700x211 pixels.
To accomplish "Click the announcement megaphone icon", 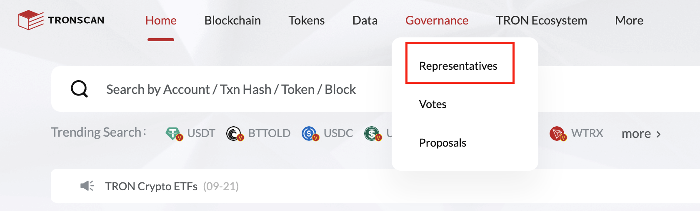I will click(x=87, y=186).
